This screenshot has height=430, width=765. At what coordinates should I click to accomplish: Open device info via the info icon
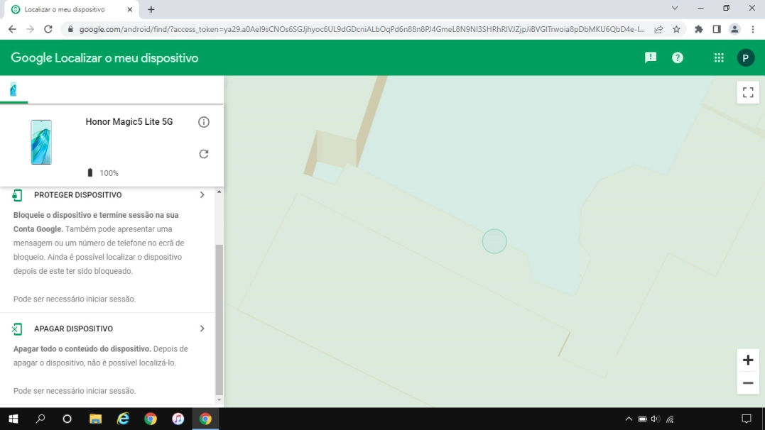(x=204, y=121)
